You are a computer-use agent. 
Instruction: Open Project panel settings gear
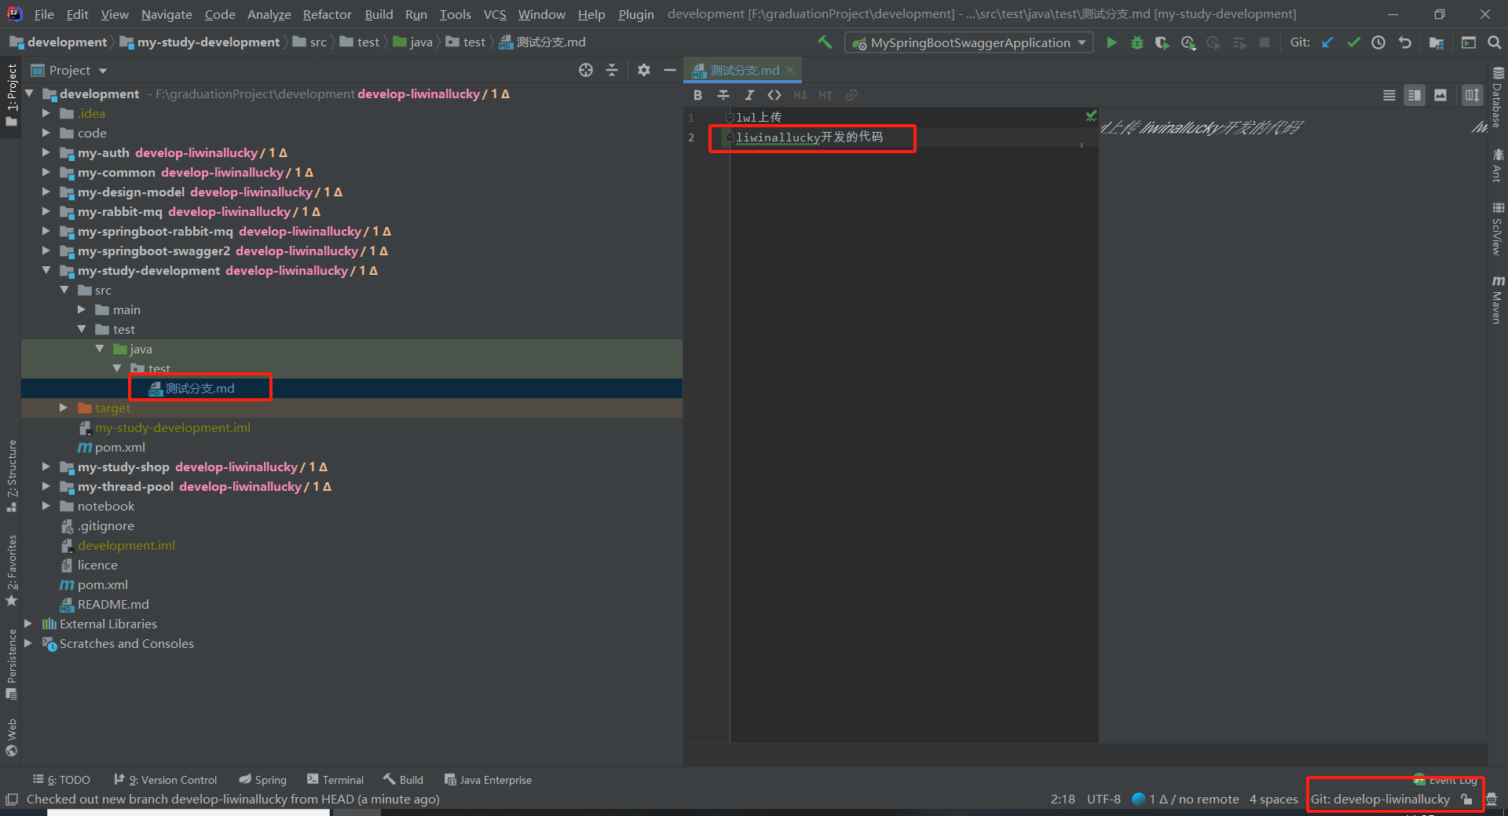pos(644,70)
